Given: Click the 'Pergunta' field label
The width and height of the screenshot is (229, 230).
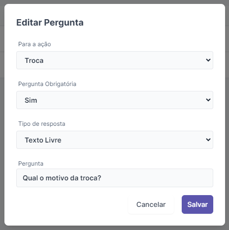Looking at the screenshot, I should coord(31,164).
